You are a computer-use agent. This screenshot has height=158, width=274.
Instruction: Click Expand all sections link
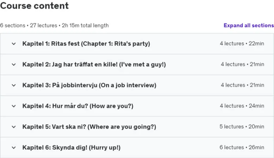coord(249,25)
